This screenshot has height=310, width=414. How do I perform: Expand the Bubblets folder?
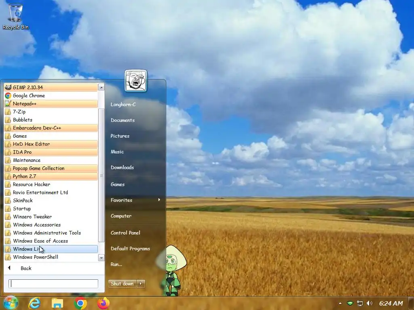[51, 119]
